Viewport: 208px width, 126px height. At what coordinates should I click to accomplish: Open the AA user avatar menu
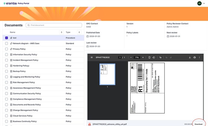tap(199, 3)
